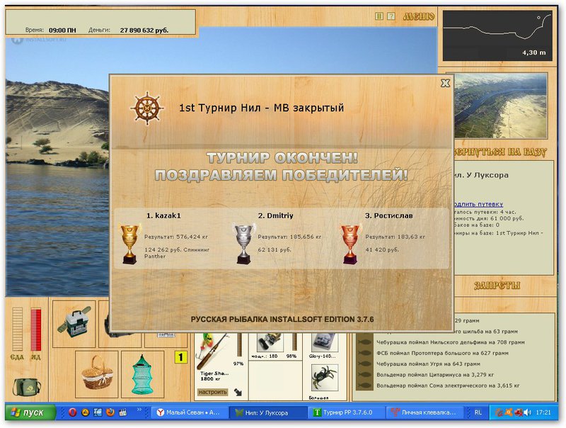Click the tournament title '1st Турнир Нил - МВ закрытый'
The width and height of the screenshot is (566, 428).
[x=261, y=108]
